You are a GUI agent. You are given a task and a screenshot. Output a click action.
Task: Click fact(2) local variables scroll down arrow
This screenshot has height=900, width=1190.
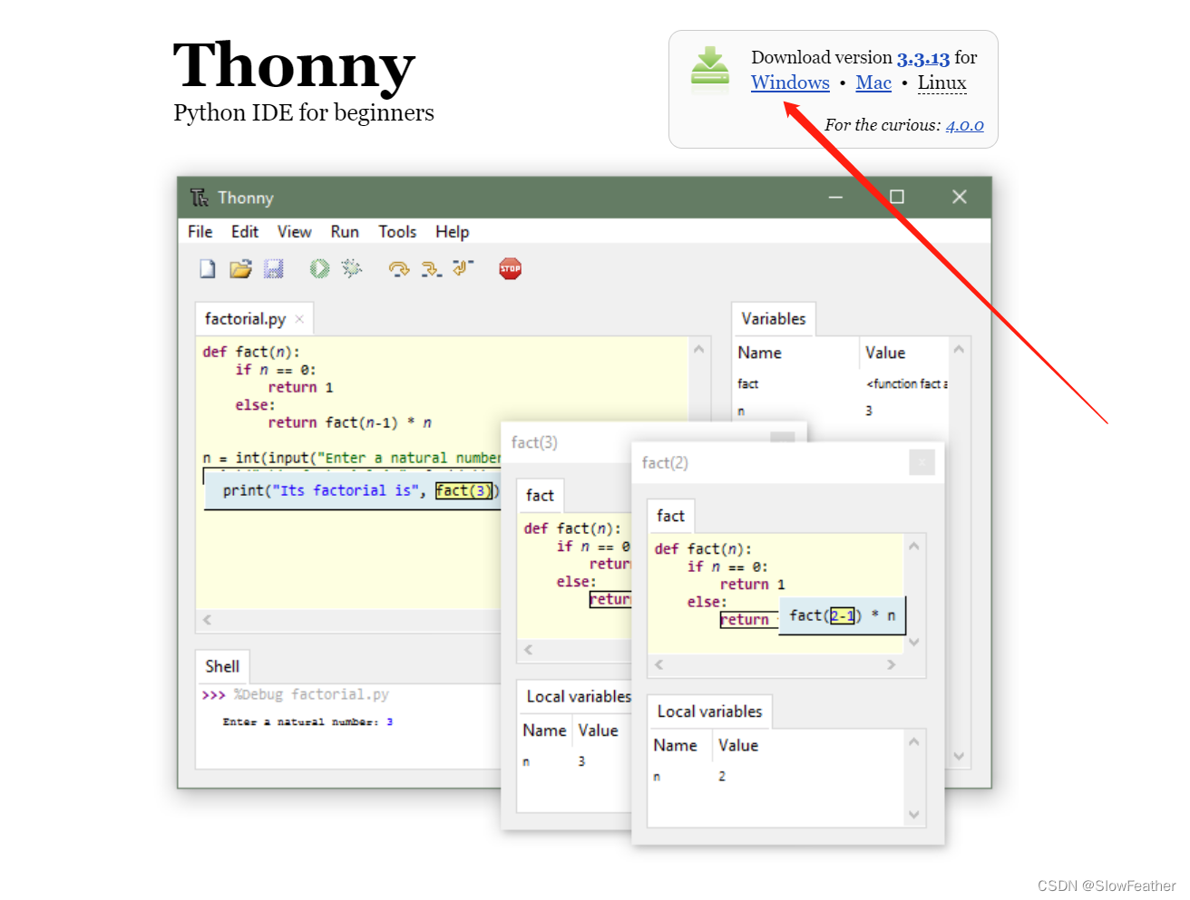tap(914, 815)
